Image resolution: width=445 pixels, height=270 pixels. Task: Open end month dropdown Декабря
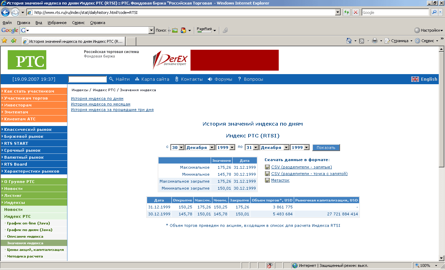tap(286, 148)
